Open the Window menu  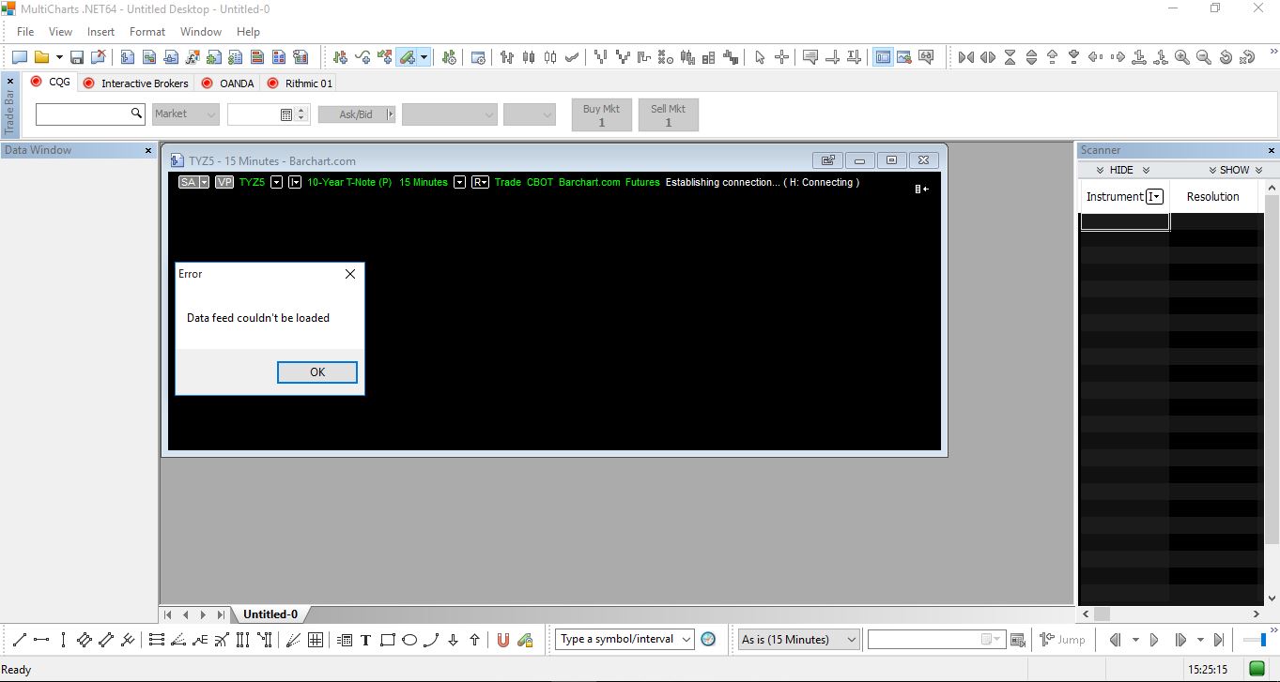(201, 31)
